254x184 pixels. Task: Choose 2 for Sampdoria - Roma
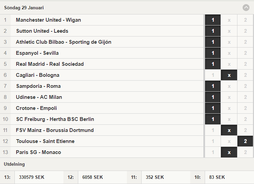tap(245, 86)
